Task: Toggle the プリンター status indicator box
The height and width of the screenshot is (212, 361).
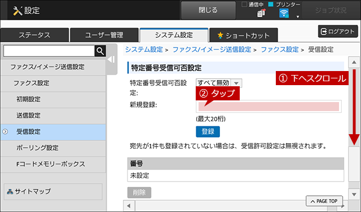Action: coord(271,4)
